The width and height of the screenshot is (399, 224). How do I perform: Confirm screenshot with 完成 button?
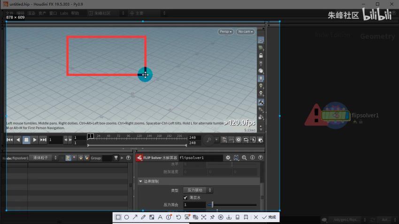click(x=269, y=217)
